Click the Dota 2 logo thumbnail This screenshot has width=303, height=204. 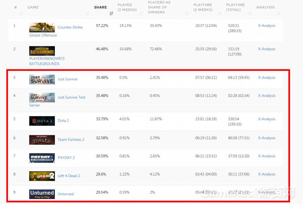coord(42,121)
